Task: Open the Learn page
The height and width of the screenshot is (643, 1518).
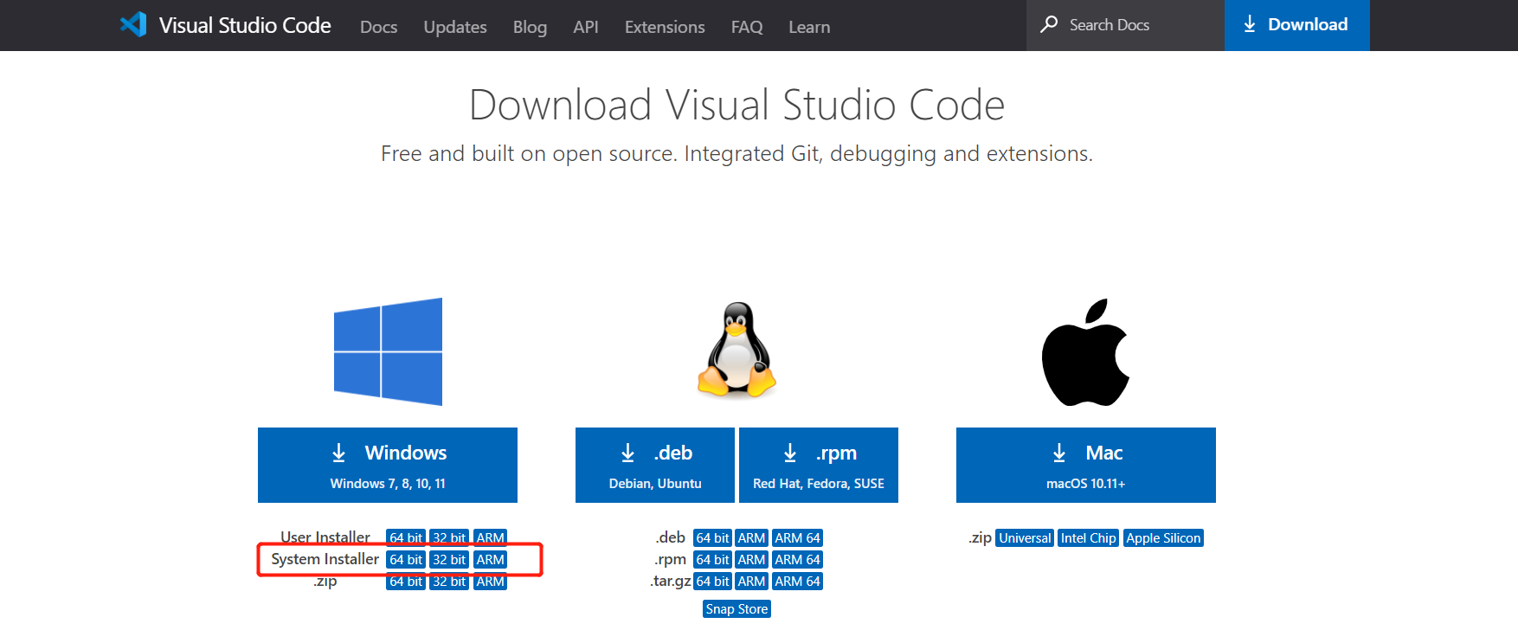Action: tap(809, 27)
